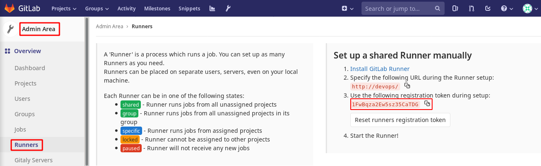Screen dimensions: 541x166
Task: Click the http://devops/ URL text
Action: (375, 86)
